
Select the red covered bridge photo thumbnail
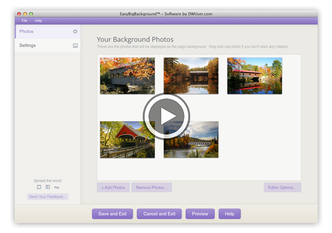click(127, 139)
